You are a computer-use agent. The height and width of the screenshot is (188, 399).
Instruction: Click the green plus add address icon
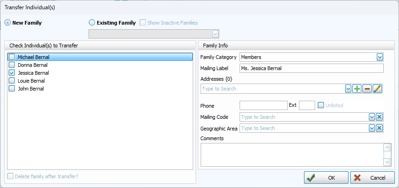(357, 89)
